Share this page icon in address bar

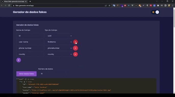tap(106, 5)
